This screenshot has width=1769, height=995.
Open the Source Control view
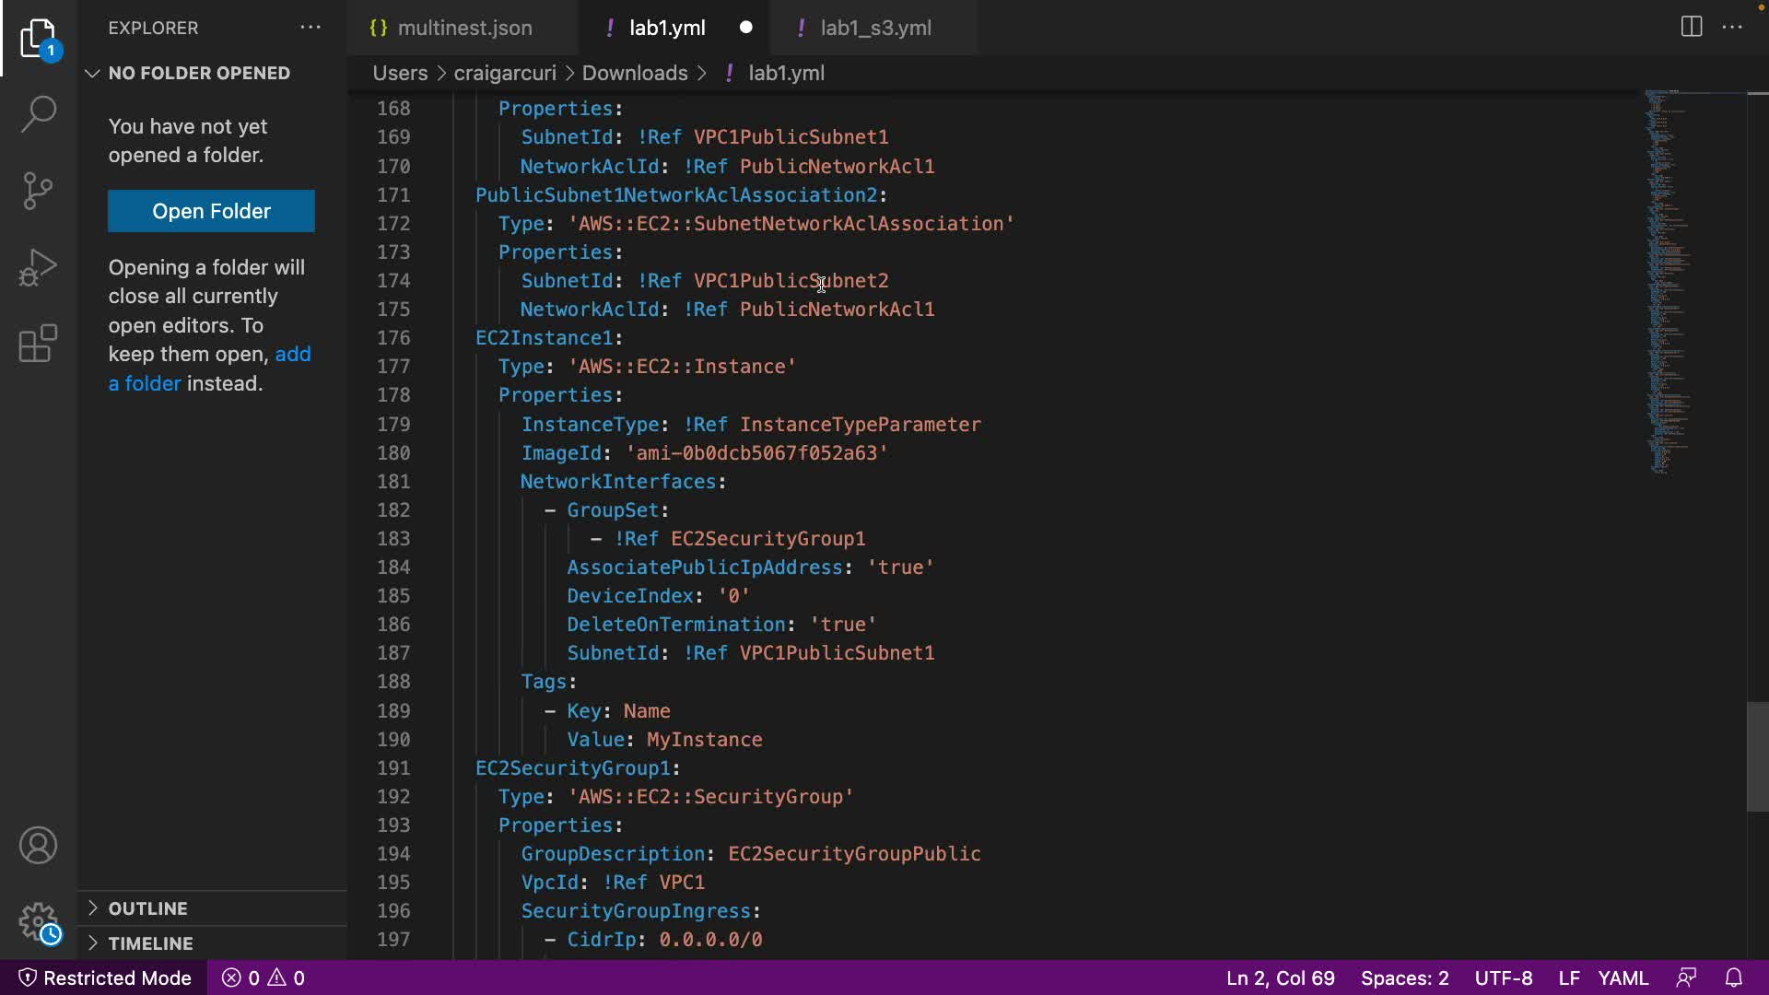[x=38, y=191]
